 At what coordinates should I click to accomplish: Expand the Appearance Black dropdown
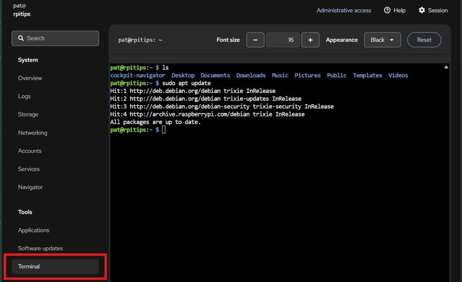coord(382,40)
